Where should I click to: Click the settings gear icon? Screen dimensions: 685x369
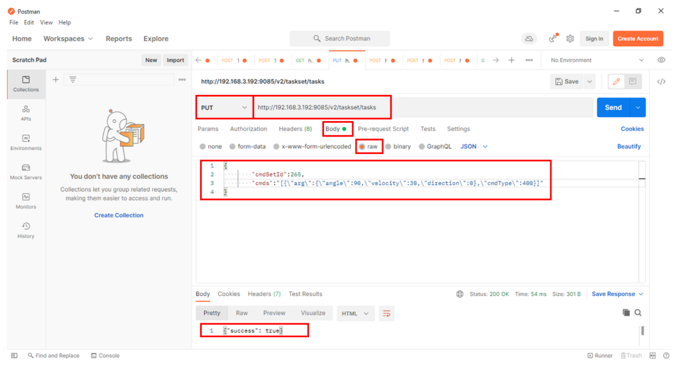[x=570, y=39]
